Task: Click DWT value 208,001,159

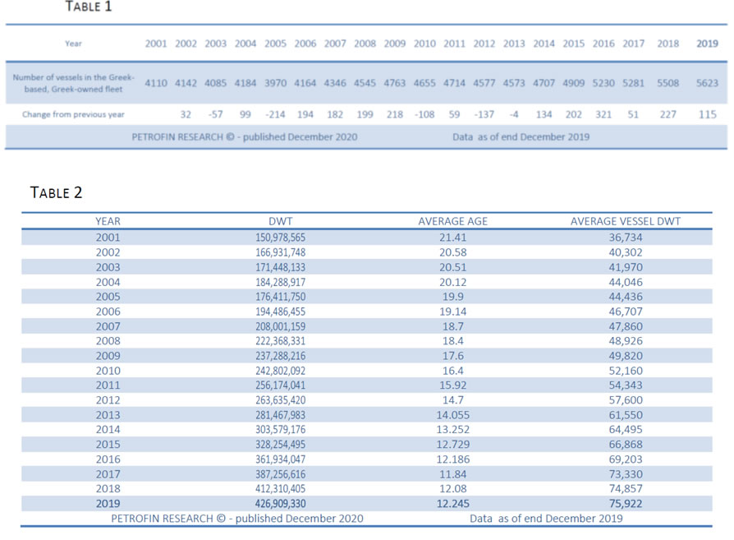Action: (x=281, y=326)
